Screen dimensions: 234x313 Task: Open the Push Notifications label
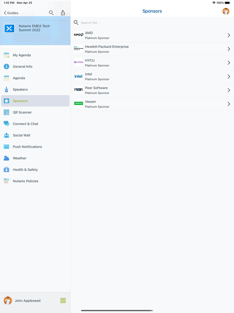pyautogui.click(x=27, y=147)
